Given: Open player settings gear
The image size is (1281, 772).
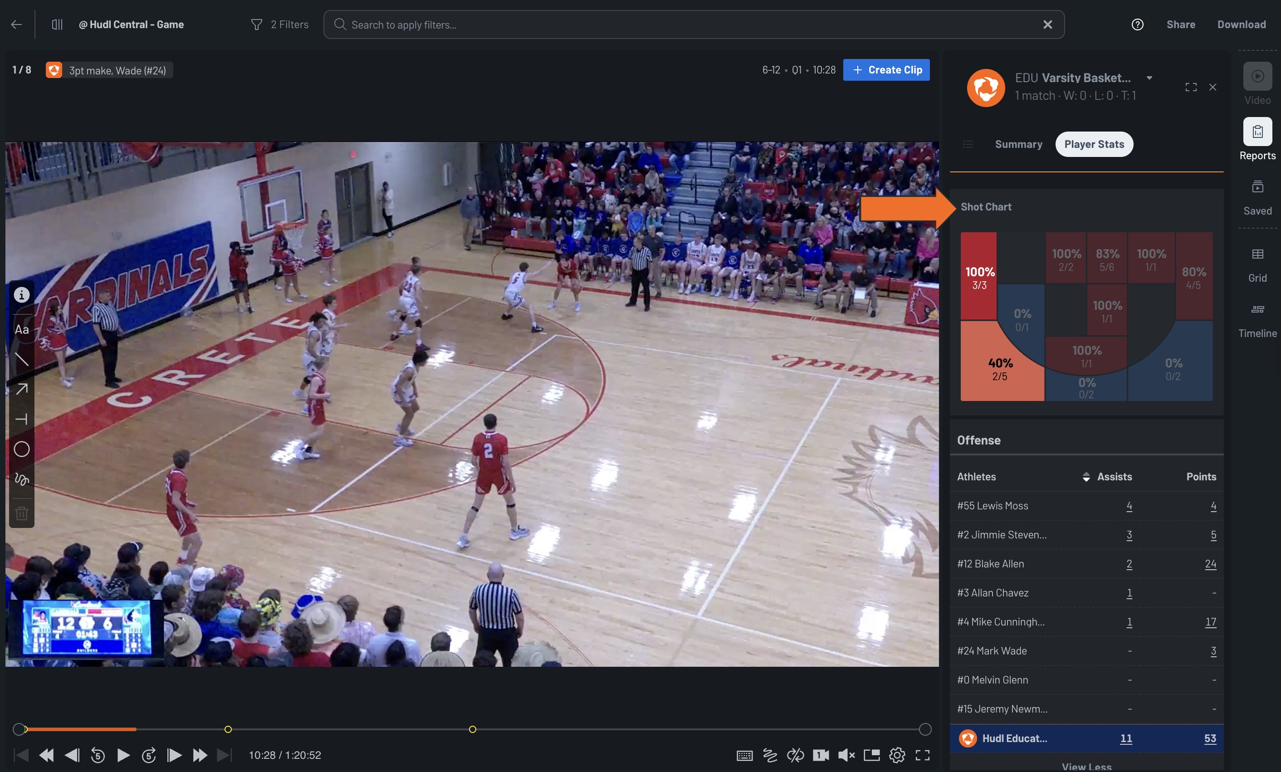Looking at the screenshot, I should 897,755.
